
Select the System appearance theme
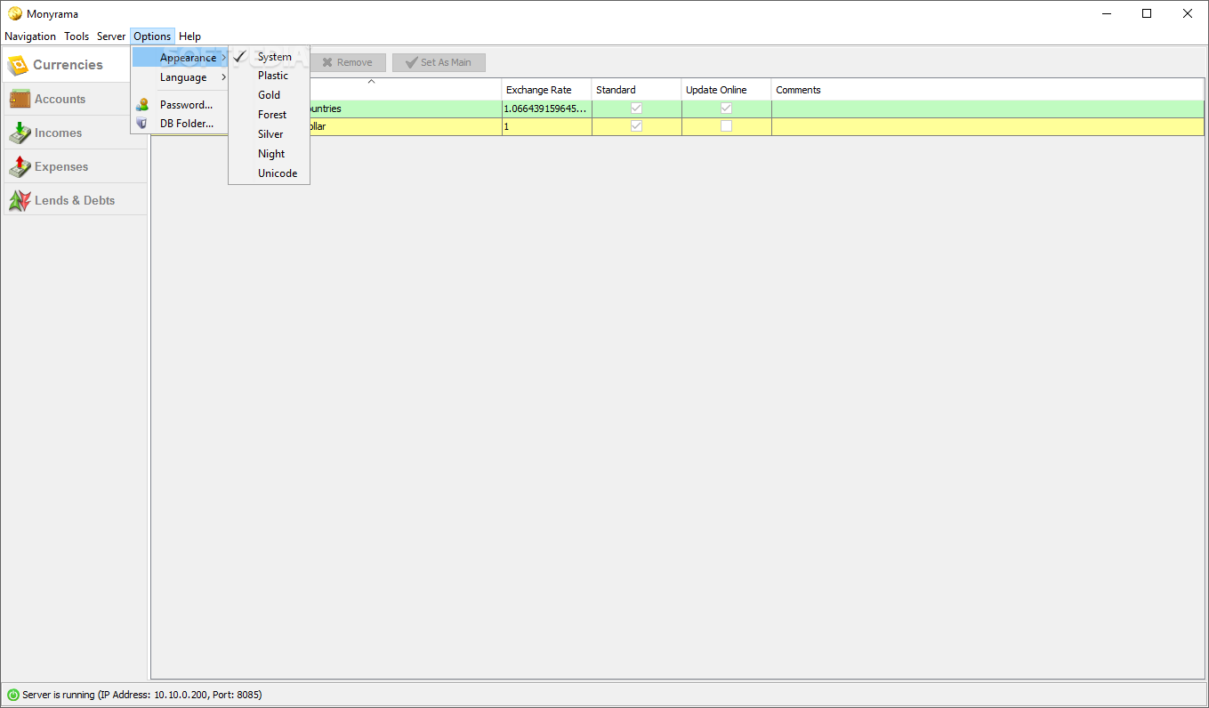click(269, 57)
